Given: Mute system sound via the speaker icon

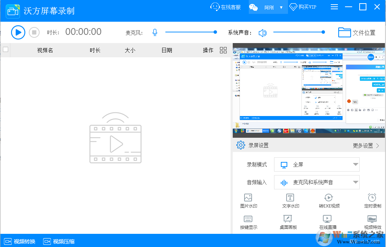Looking at the screenshot, I should 263,33.
